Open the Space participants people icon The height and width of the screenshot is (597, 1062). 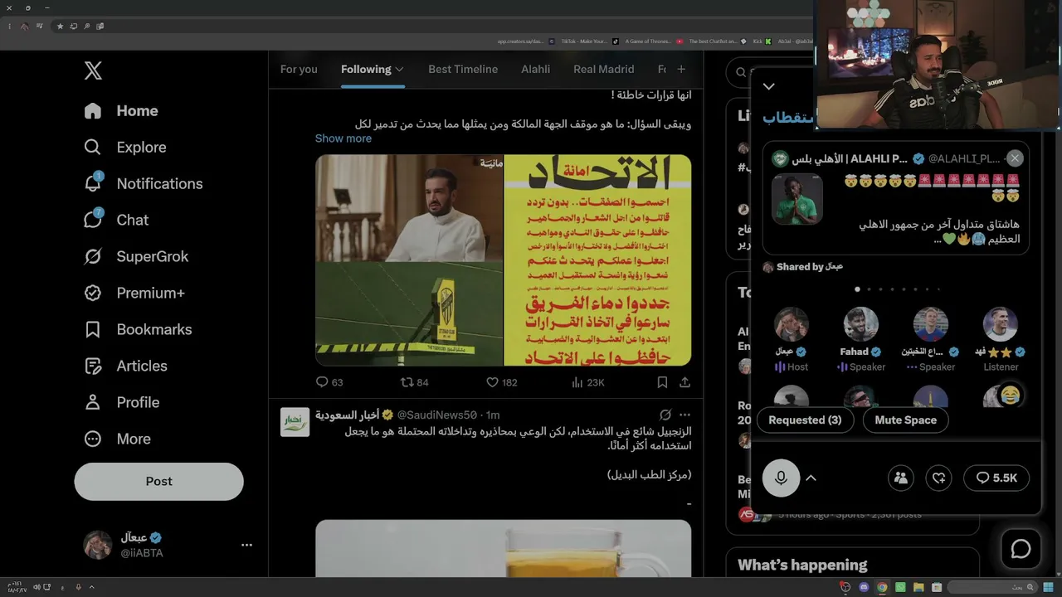[x=900, y=478]
